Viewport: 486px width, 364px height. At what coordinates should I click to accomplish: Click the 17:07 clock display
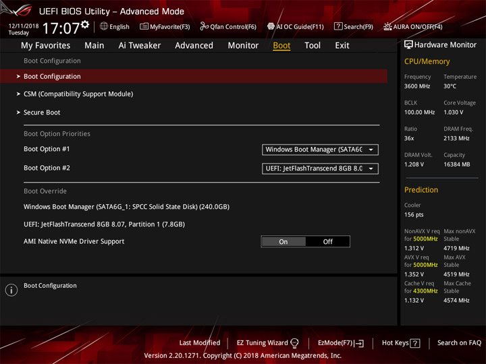(61, 28)
